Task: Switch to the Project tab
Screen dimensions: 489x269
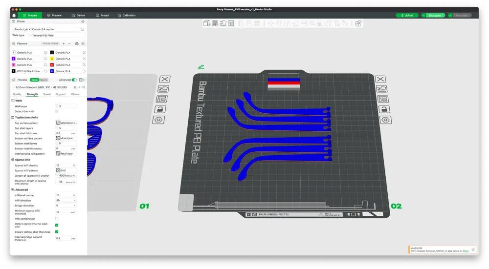Action: coord(102,15)
